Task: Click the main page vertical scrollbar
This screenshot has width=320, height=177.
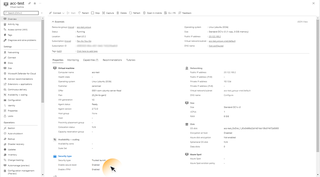Action: [317, 85]
